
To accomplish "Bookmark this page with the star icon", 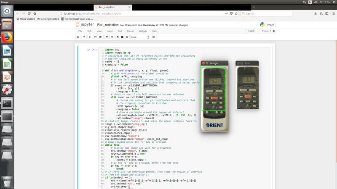I will click(236, 13).
